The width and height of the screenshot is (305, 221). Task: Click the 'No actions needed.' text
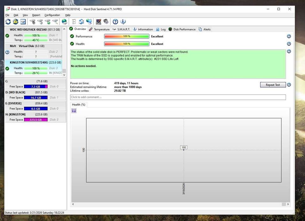[84, 66]
